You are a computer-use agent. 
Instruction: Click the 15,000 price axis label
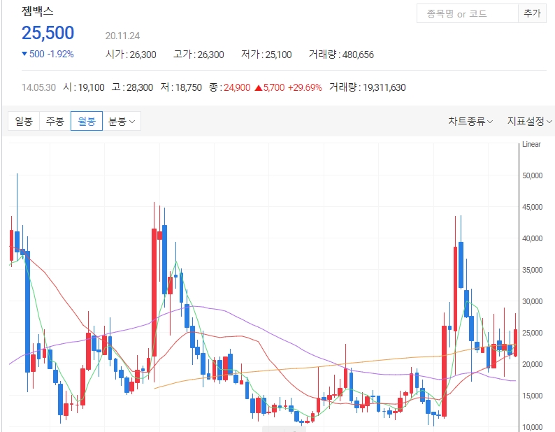tap(533, 396)
